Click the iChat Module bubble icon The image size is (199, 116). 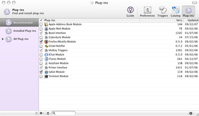46,55
